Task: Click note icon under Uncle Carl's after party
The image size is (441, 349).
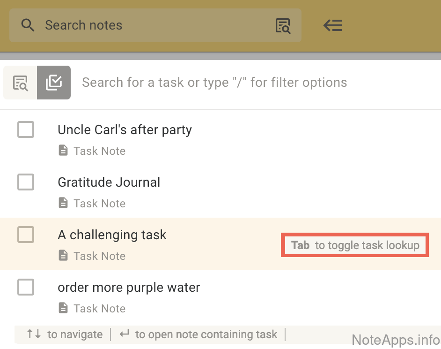Action: pos(63,151)
